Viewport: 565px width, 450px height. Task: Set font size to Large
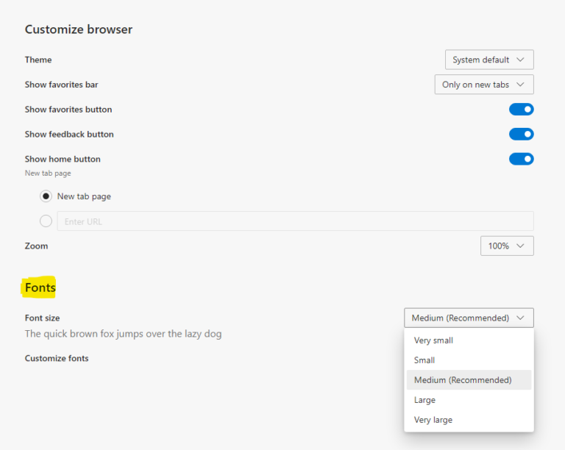[424, 400]
